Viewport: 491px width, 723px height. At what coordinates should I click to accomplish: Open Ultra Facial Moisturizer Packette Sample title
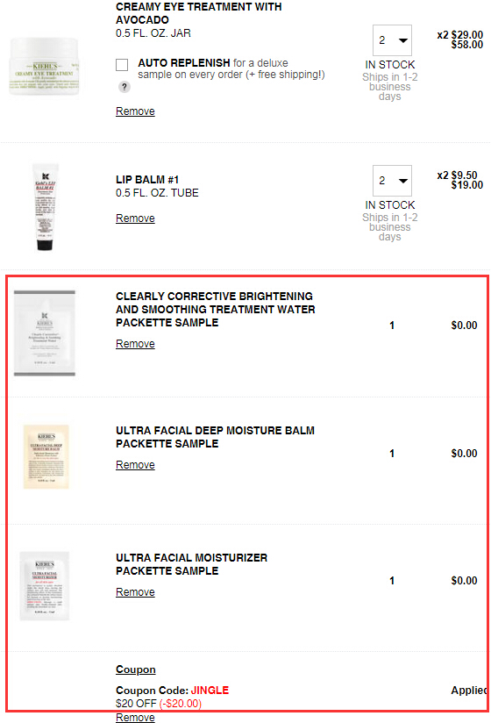click(192, 564)
